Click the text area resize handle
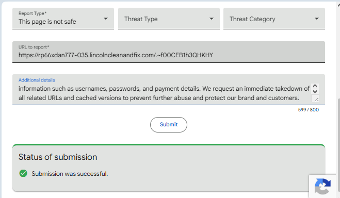340x198 pixels. [x=316, y=100]
